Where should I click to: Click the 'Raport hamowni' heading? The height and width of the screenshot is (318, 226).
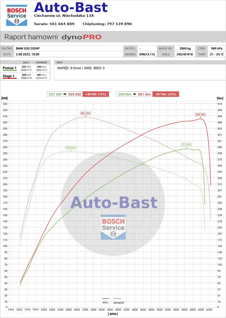tap(31, 37)
